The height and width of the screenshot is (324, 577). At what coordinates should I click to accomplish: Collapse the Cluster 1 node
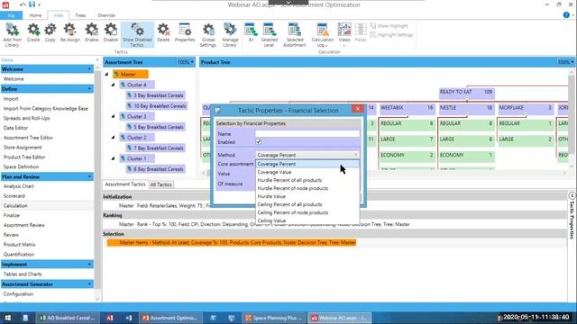113,158
